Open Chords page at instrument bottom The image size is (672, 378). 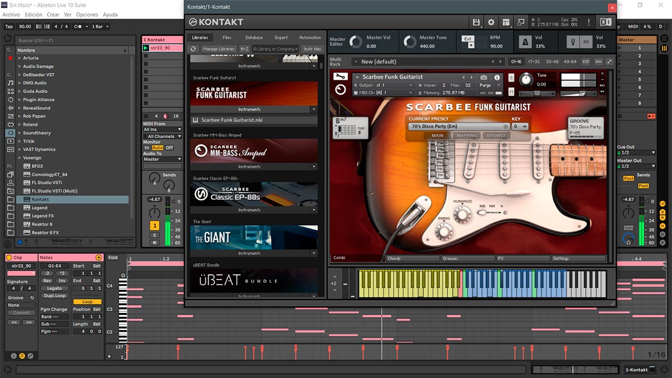[x=413, y=259]
